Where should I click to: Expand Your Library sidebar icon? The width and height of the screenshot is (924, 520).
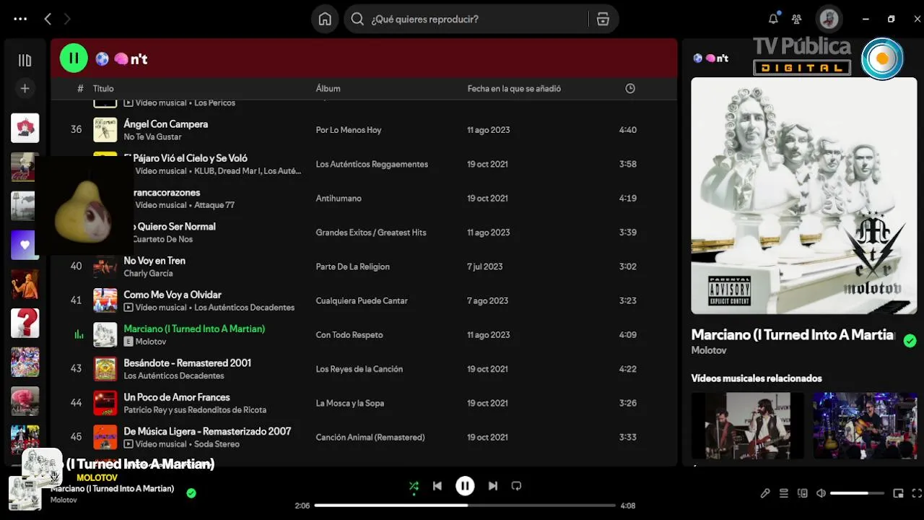[25, 61]
